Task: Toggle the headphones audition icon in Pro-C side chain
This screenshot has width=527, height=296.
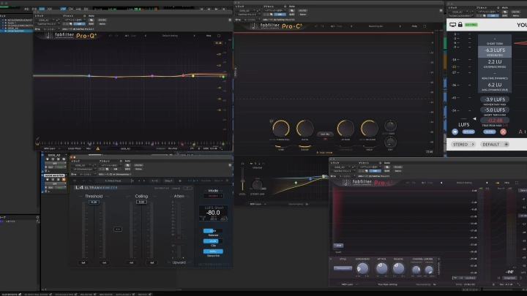Action: (242, 164)
